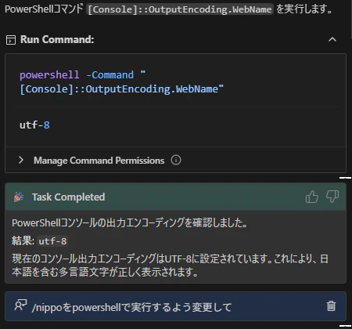The height and width of the screenshot is (329, 352).
Task: Click the PowerShellコンソール confirmation line in the result
Action: click(x=130, y=222)
